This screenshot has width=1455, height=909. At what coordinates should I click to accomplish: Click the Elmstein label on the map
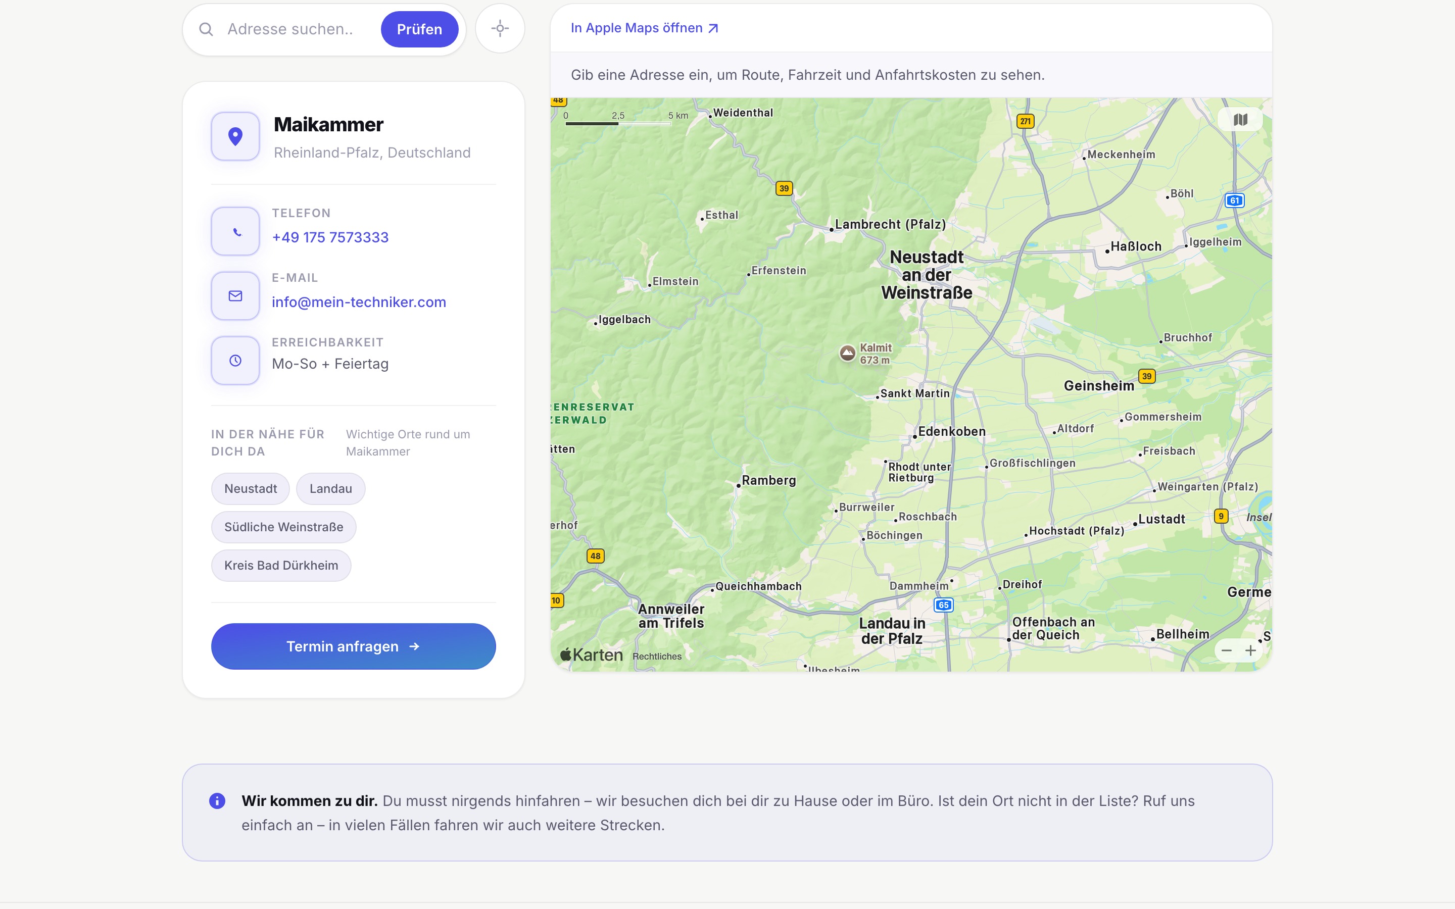[675, 281]
